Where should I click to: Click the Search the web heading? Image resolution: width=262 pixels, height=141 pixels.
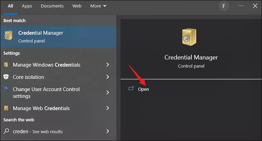[19, 120]
